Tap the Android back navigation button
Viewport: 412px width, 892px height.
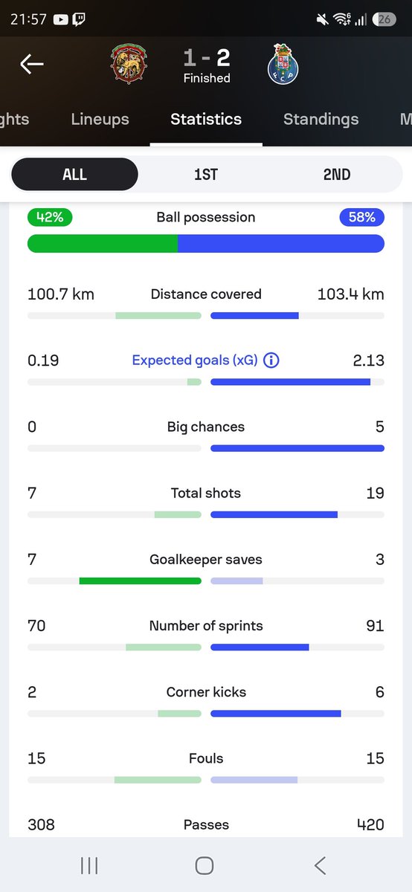(320, 865)
